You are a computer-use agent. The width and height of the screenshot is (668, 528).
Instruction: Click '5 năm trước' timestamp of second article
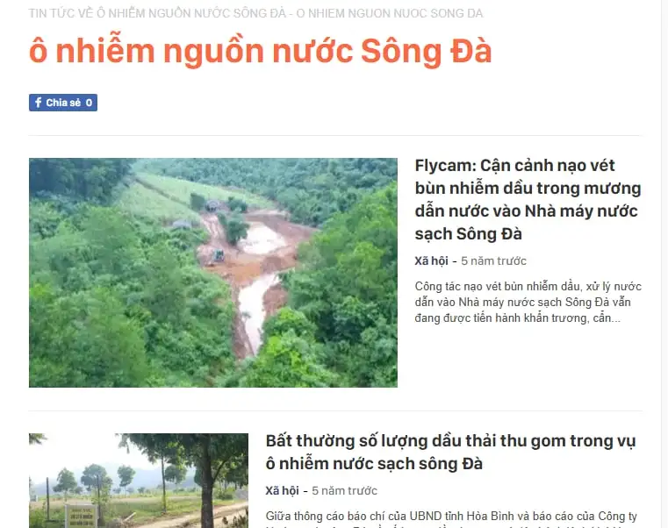[x=345, y=490]
